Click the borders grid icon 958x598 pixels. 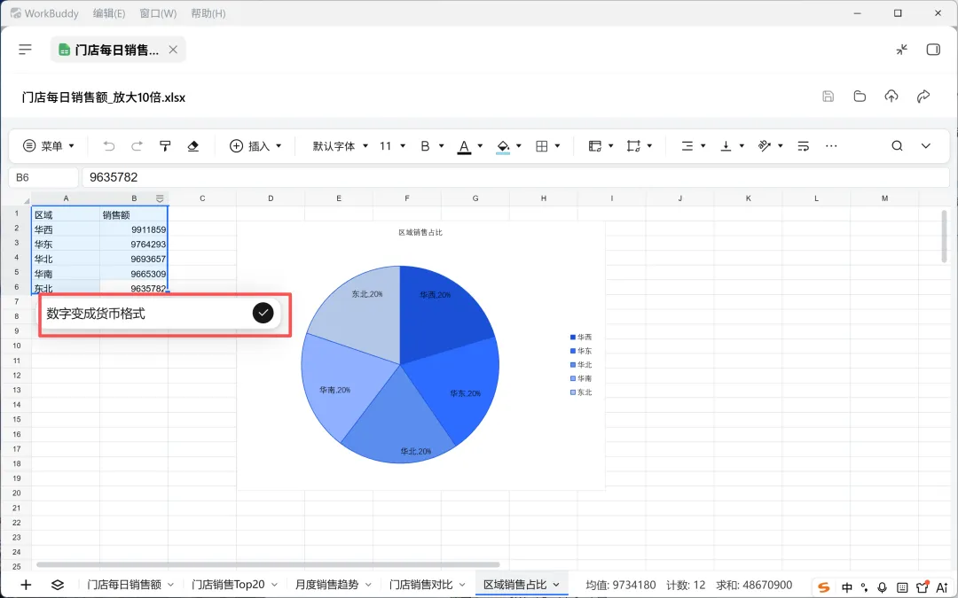coord(541,146)
